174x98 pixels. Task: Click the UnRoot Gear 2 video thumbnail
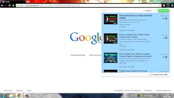pos(111,19)
